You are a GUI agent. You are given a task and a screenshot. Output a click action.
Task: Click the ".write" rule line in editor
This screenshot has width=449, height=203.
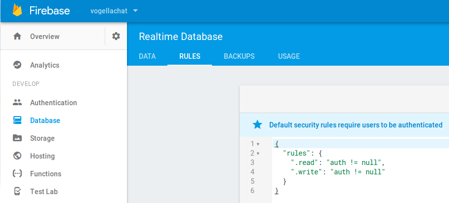pos(337,172)
